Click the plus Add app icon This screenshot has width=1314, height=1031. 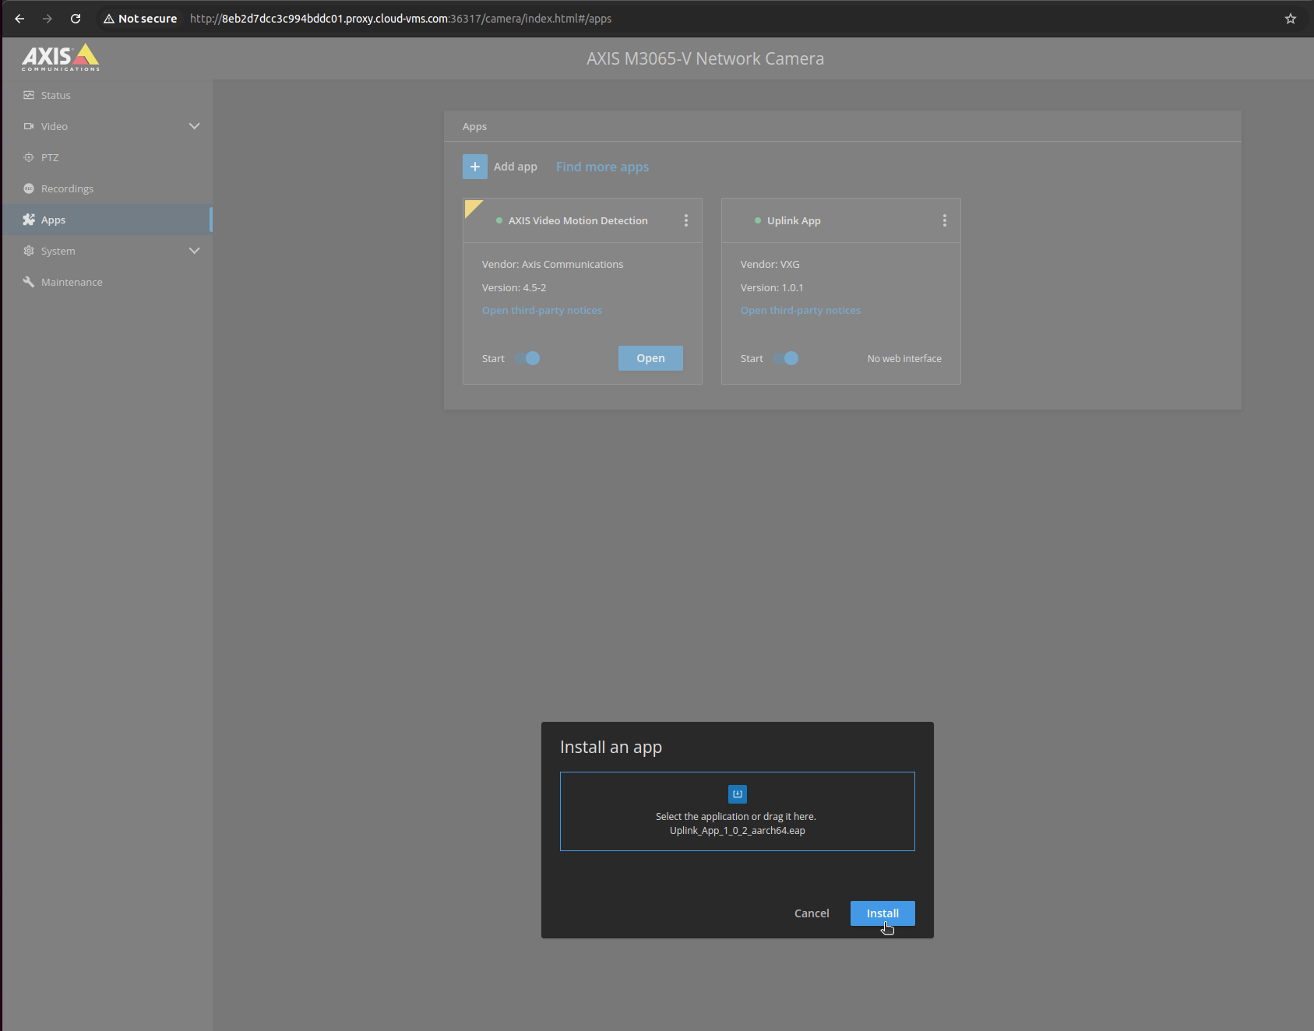474,167
